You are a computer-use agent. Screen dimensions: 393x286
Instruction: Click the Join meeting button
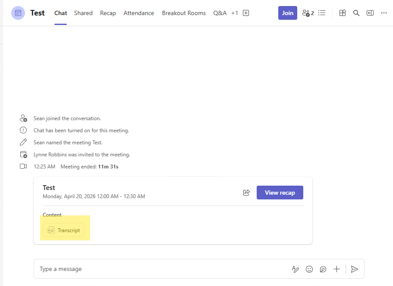pyautogui.click(x=287, y=13)
